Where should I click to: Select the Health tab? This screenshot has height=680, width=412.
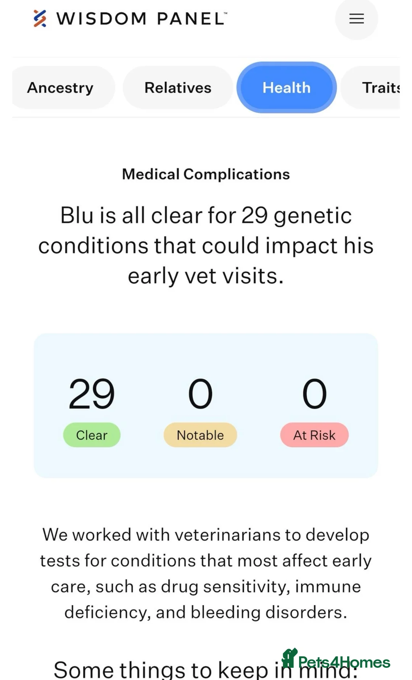286,88
